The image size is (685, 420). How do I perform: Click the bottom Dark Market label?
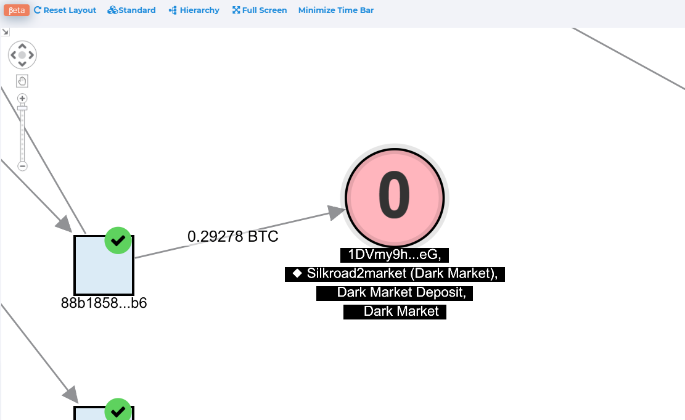point(395,311)
